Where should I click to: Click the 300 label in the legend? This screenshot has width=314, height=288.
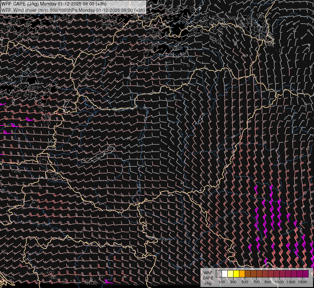point(233,282)
